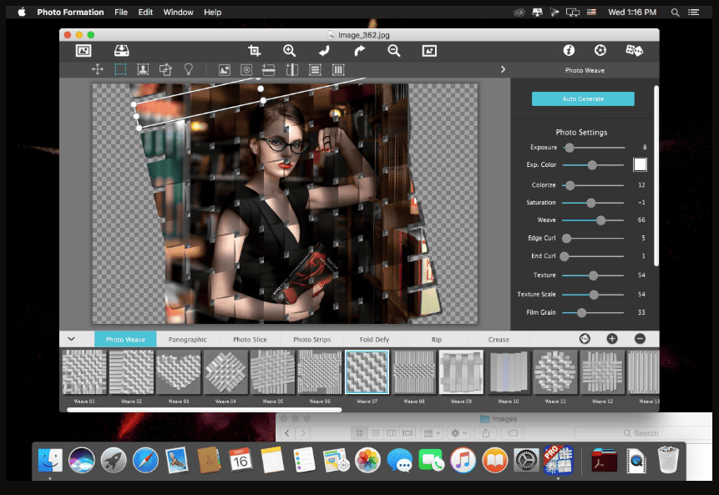Click the Auto Generate button
This screenshot has width=719, height=495.
583,99
